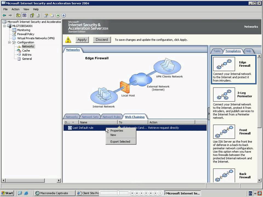Click the Captivate play button
The width and height of the screenshot is (263, 197).
(x=141, y=193)
